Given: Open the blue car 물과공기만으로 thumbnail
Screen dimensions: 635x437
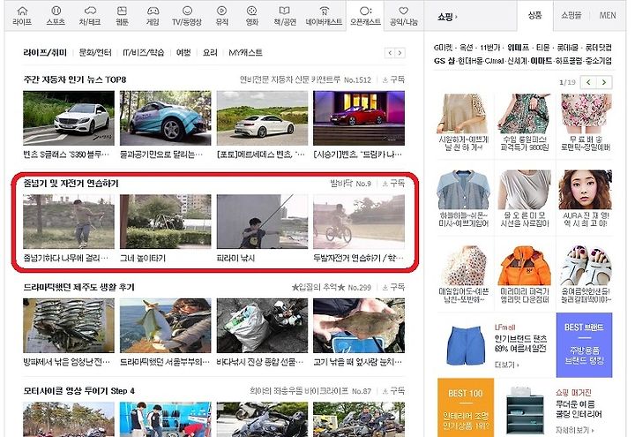Looking at the screenshot, I should tap(165, 118).
